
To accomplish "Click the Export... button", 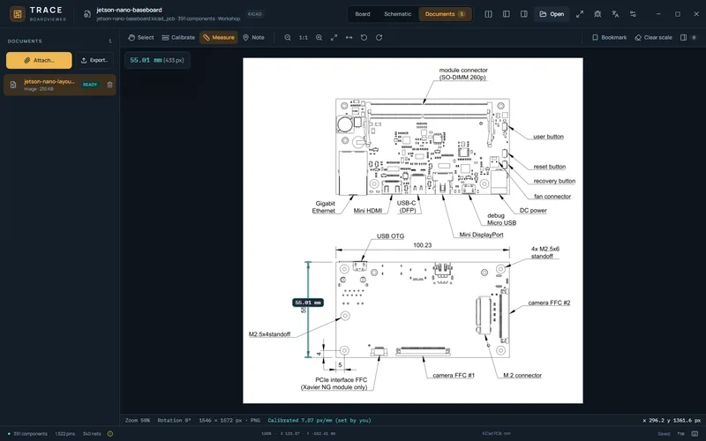I will tap(94, 60).
